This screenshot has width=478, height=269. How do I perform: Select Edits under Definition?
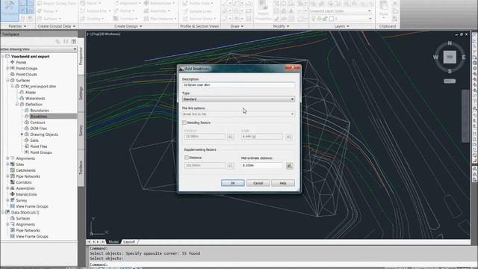click(34, 140)
